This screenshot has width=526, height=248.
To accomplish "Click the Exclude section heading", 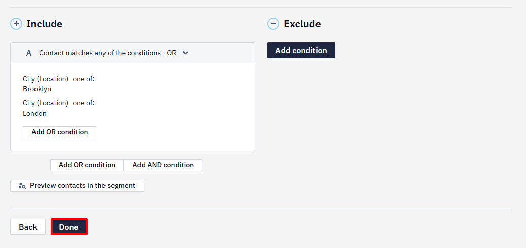I will point(302,24).
